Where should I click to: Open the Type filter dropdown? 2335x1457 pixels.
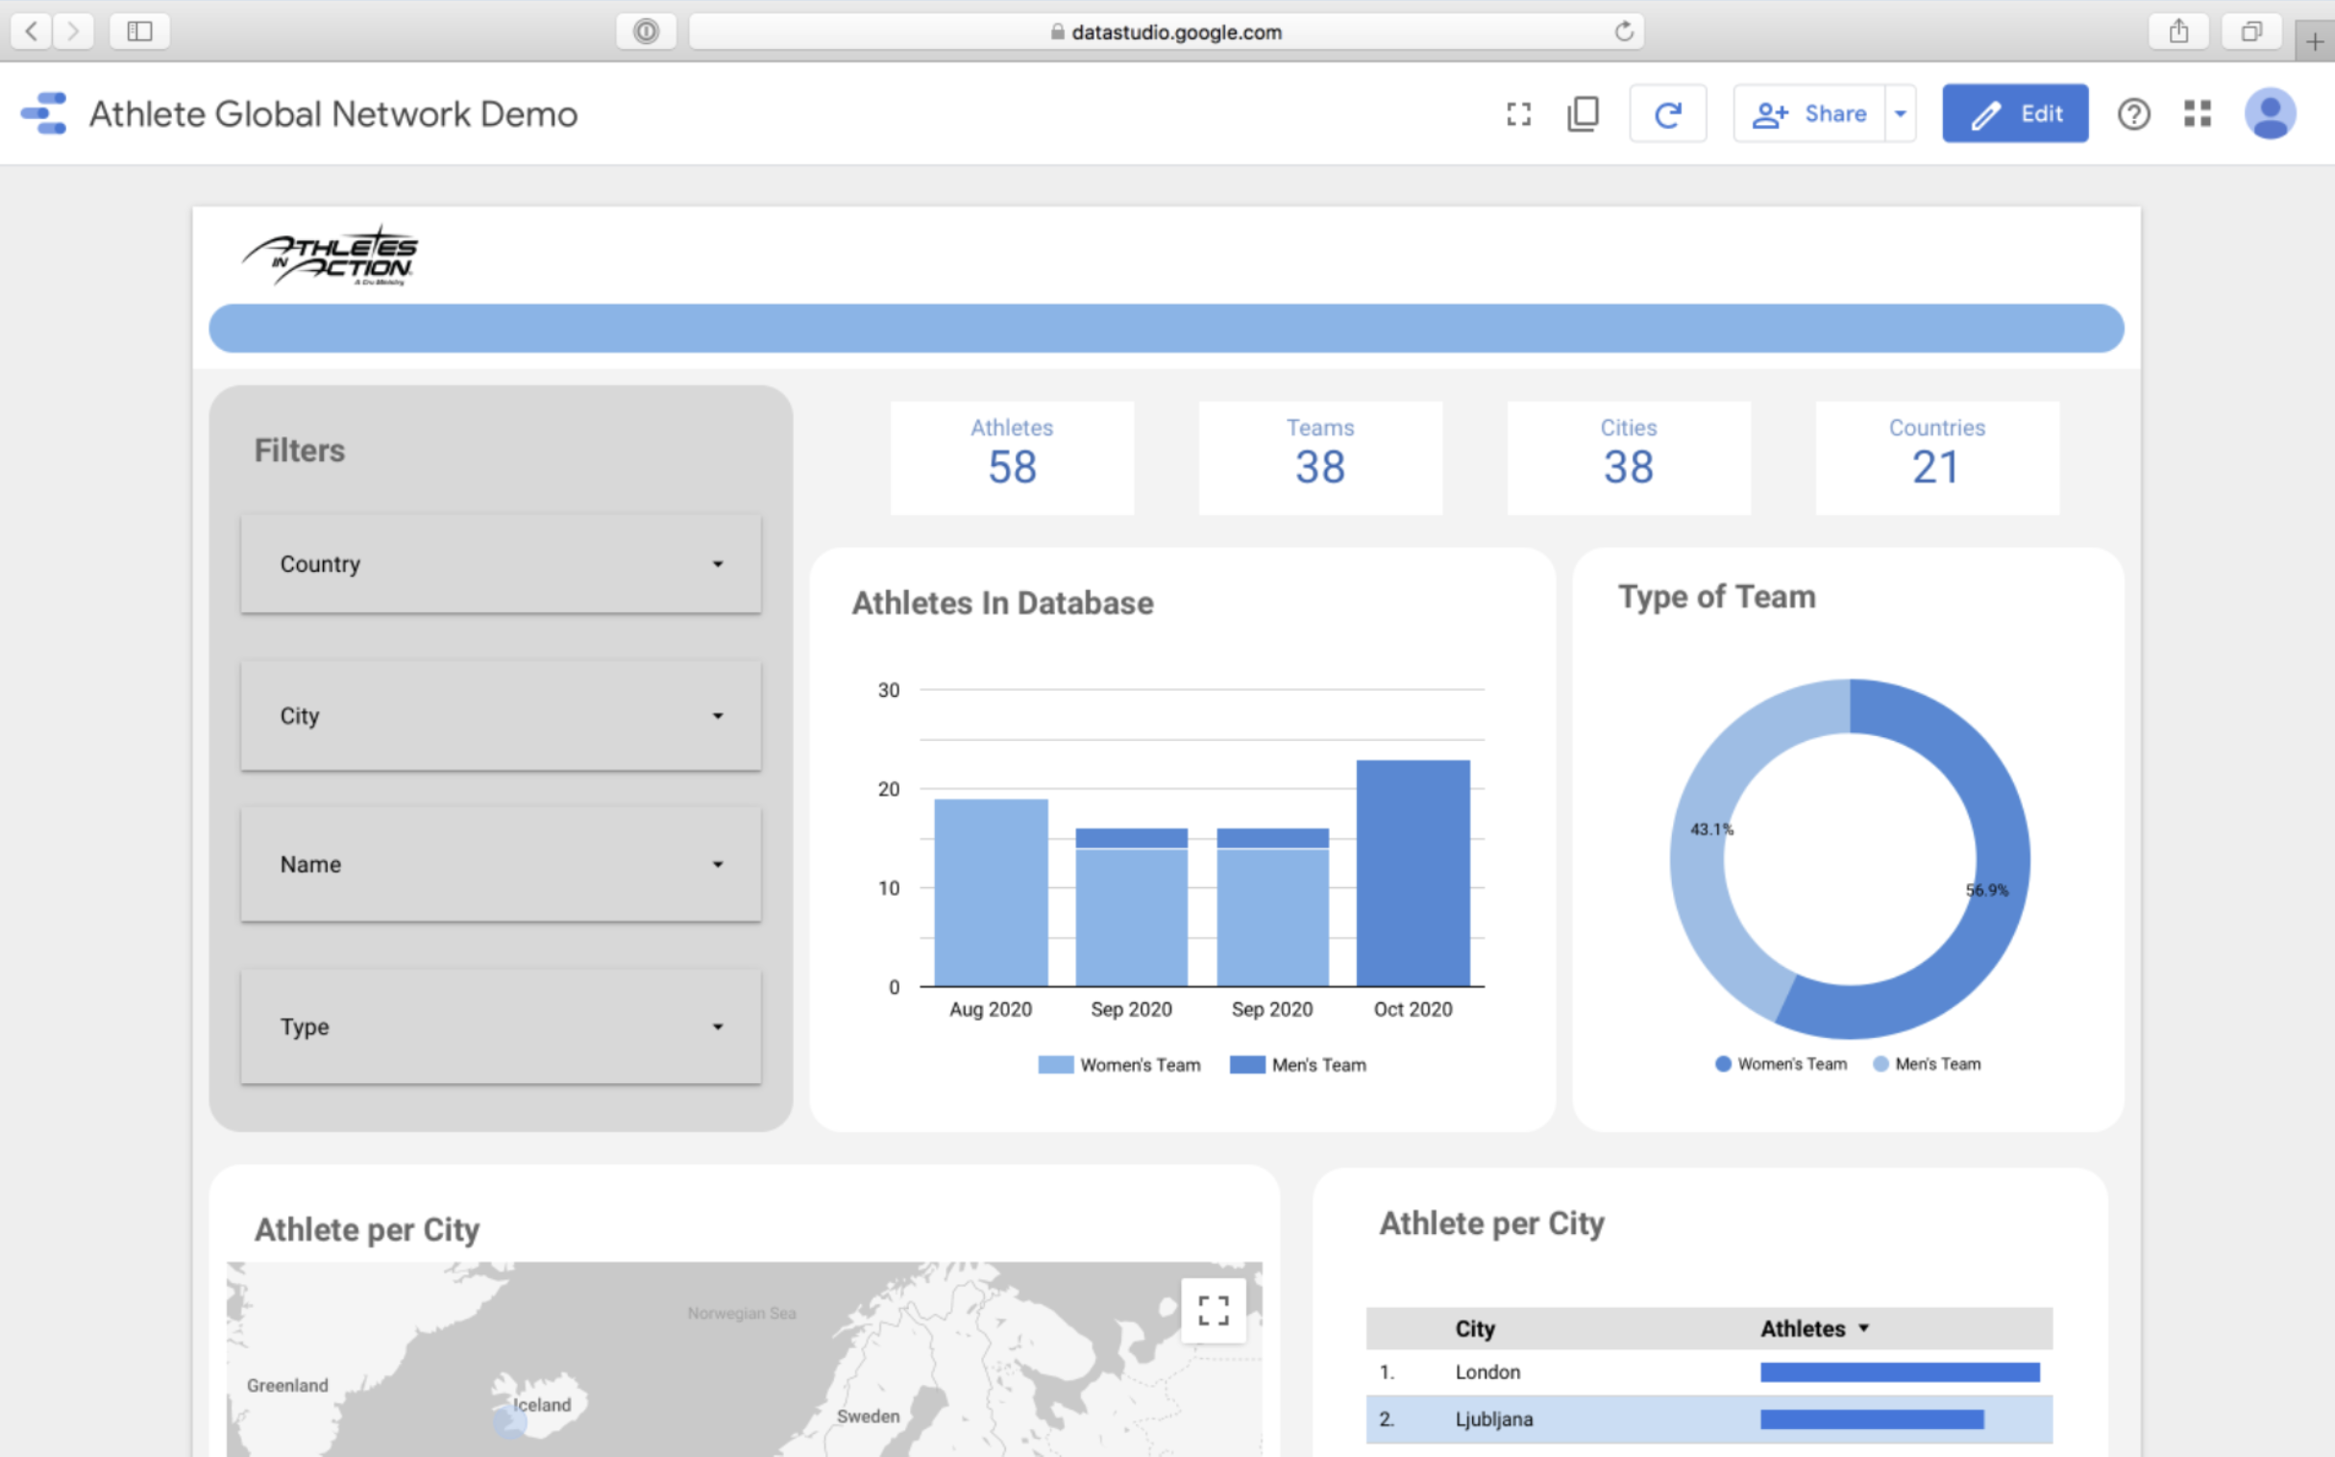click(500, 1027)
